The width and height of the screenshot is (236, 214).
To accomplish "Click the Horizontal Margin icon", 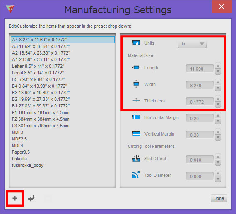I will (x=136, y=117).
